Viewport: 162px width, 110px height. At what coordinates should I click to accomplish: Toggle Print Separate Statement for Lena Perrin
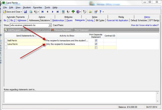96,44
